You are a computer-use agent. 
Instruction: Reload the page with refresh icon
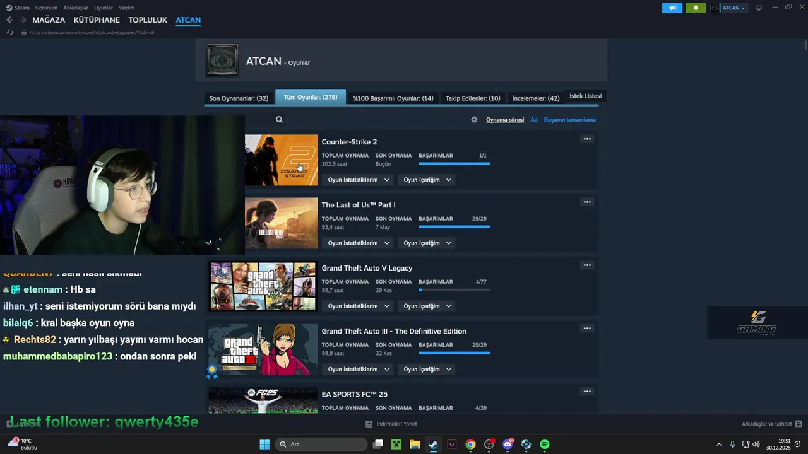(9, 32)
